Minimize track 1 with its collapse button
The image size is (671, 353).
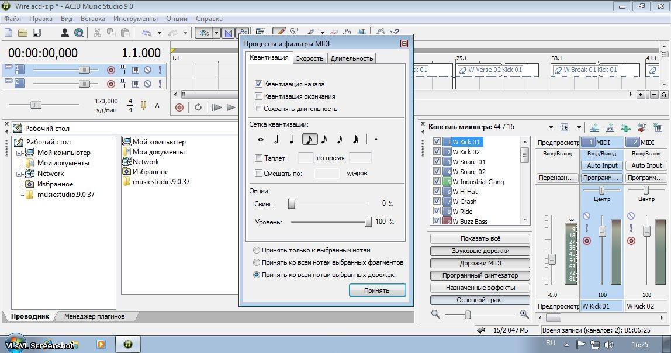coord(8,67)
